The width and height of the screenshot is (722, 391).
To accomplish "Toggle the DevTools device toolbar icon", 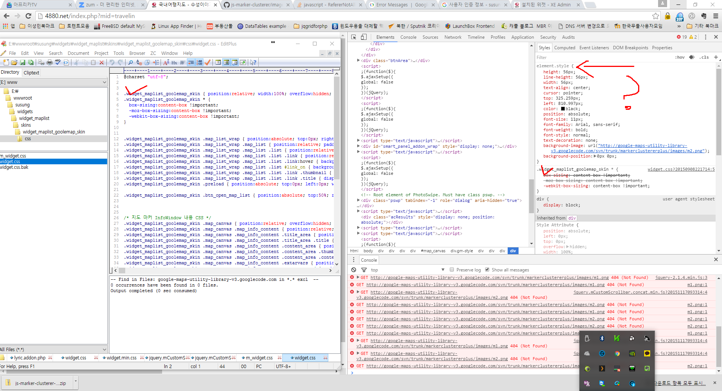I will coord(364,37).
